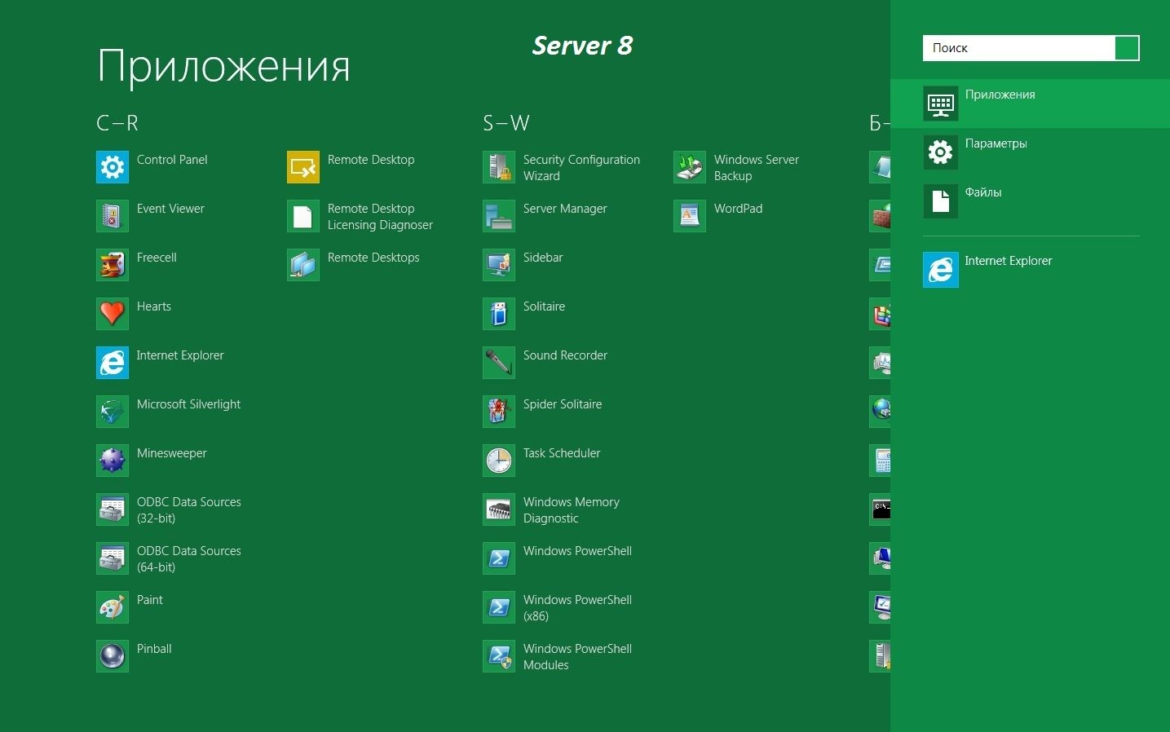Viewport: 1170px width, 732px height.
Task: Launch the Remote Desktops icon
Action: (303, 265)
